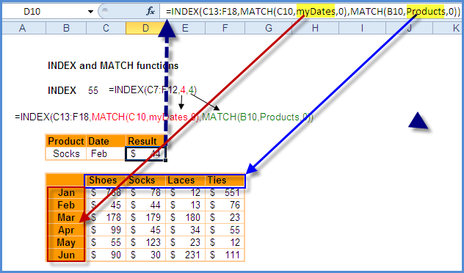Click inside the formula bar
Image resolution: width=464 pixels, height=273 pixels.
(x=311, y=12)
